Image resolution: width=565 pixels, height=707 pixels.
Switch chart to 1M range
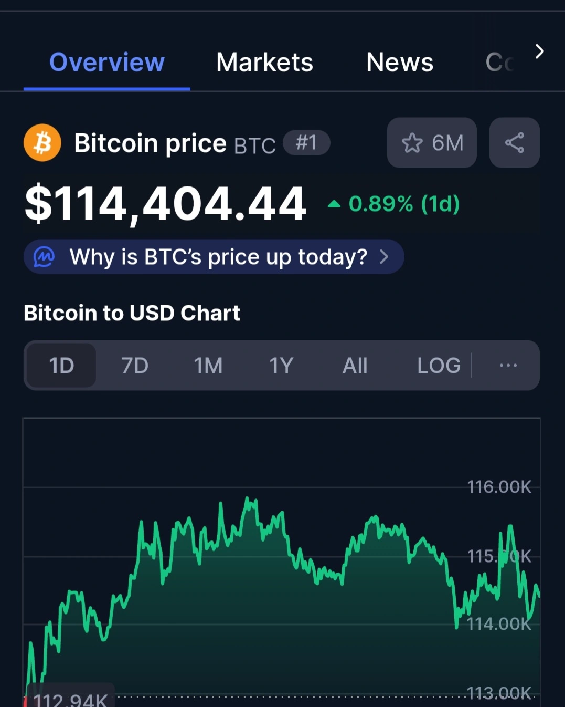tap(208, 366)
